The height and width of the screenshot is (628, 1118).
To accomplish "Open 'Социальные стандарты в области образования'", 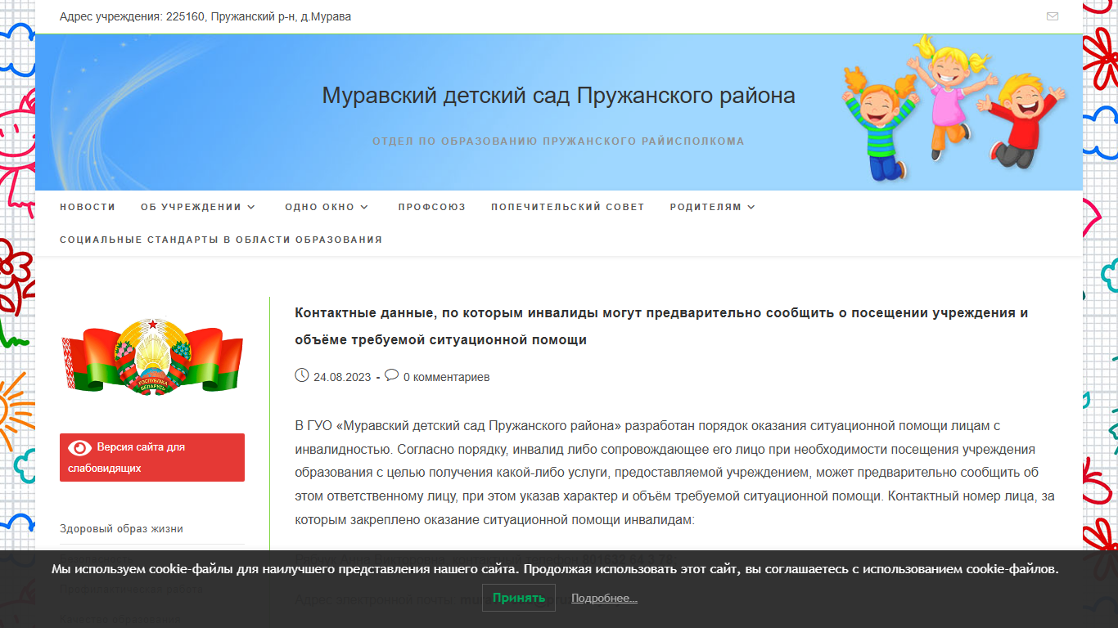I will [x=221, y=240].
